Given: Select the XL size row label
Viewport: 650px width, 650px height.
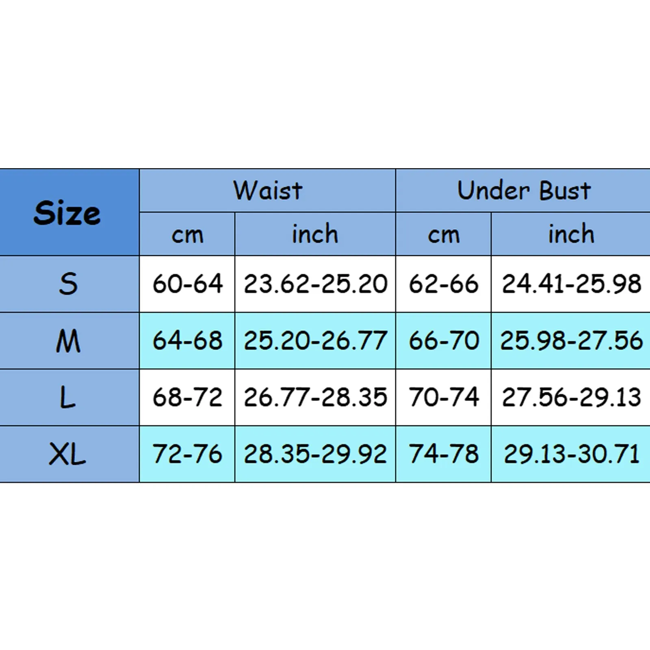Looking at the screenshot, I should coord(69,454).
